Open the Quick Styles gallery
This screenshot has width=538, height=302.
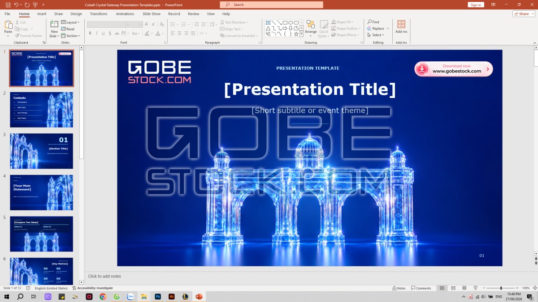point(324,28)
